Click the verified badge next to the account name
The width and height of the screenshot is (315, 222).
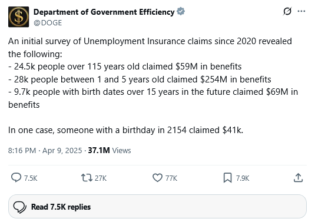181,11
